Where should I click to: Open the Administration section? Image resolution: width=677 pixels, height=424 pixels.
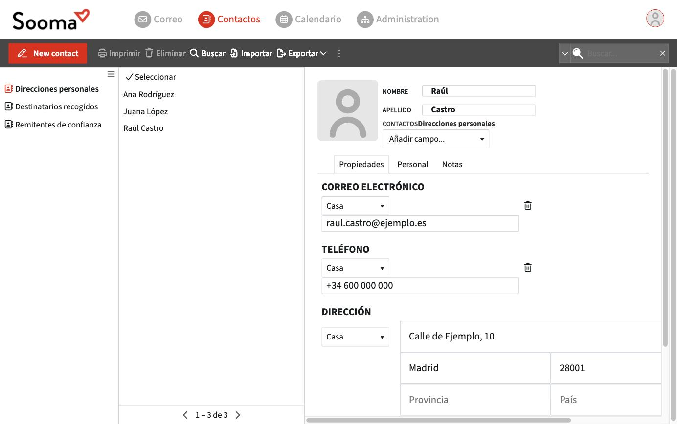(x=398, y=19)
